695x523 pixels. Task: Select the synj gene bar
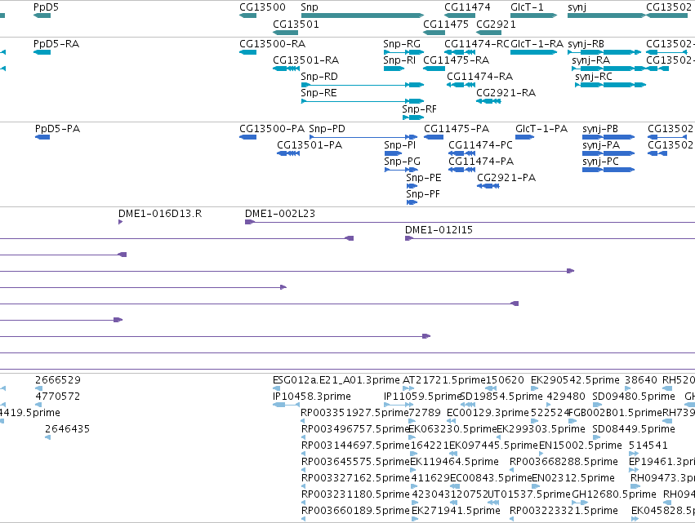(x=606, y=16)
